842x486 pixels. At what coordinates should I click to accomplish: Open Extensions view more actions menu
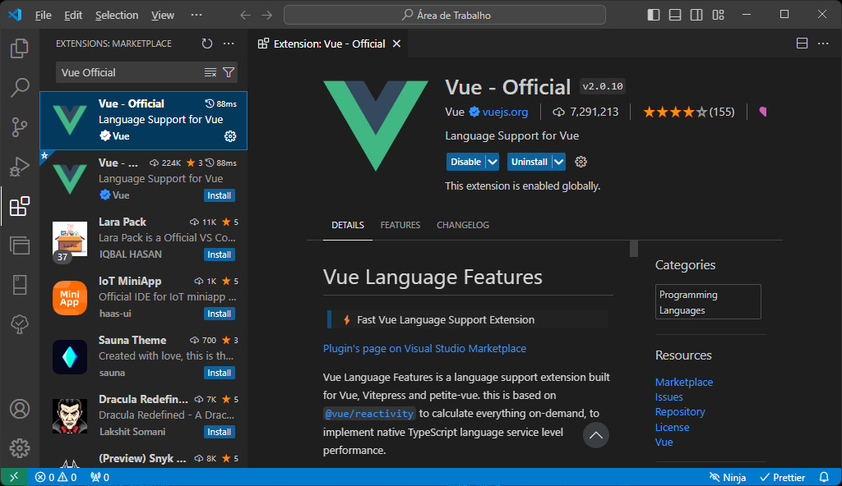point(229,44)
